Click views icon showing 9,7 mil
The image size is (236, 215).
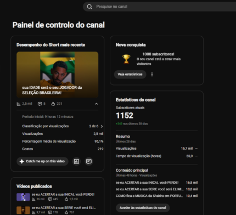click(x=33, y=212)
